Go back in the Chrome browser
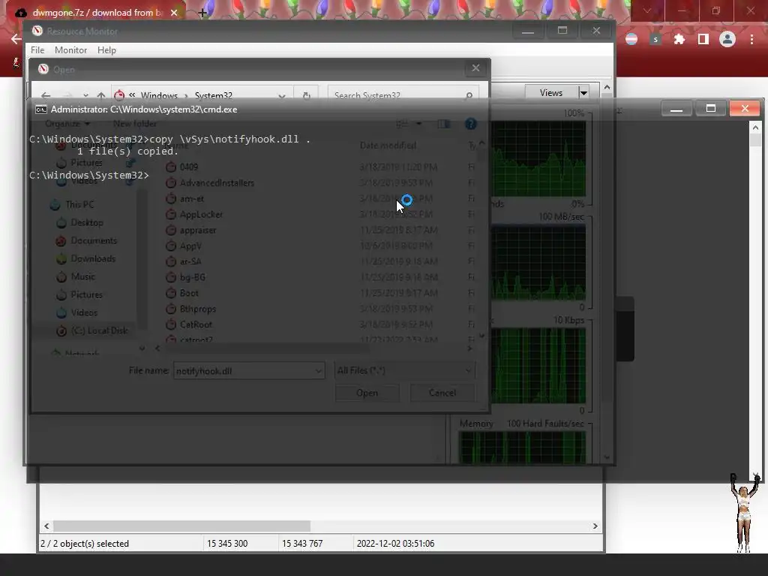The height and width of the screenshot is (576, 768). click(16, 39)
